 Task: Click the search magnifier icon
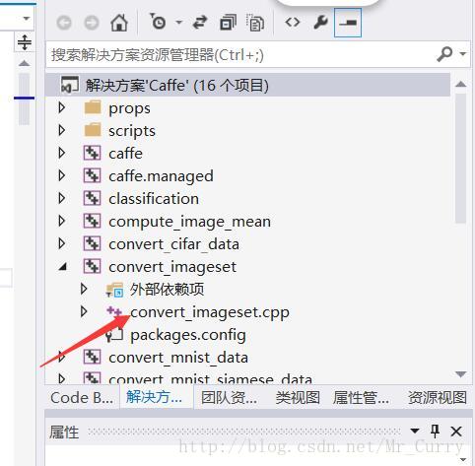coord(444,54)
